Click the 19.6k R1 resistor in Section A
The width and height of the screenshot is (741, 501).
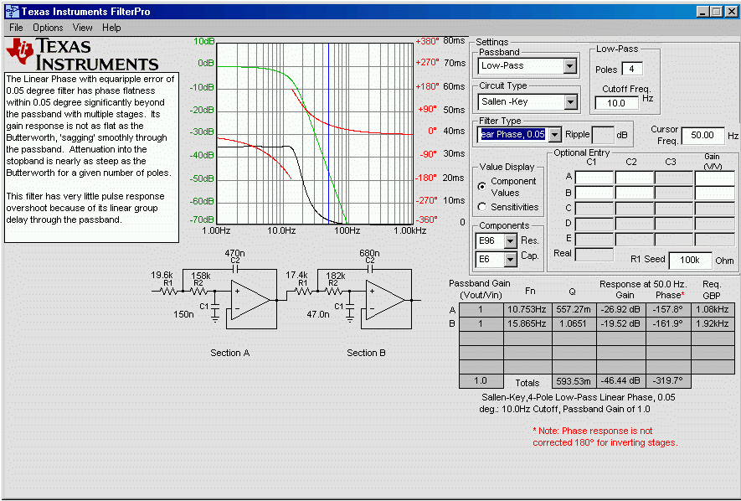point(168,292)
